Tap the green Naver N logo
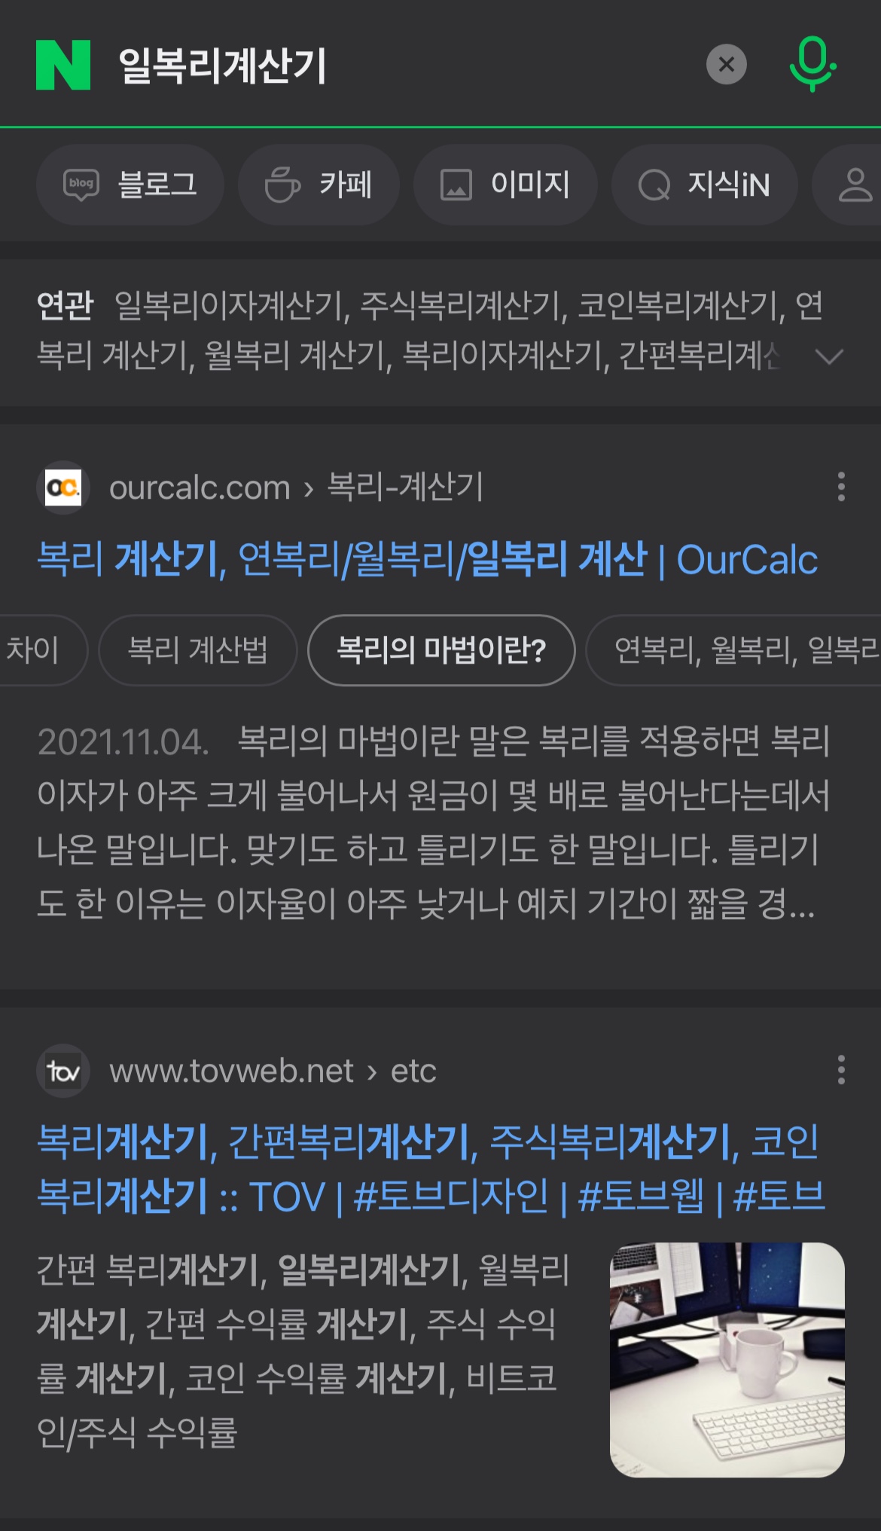 click(63, 65)
